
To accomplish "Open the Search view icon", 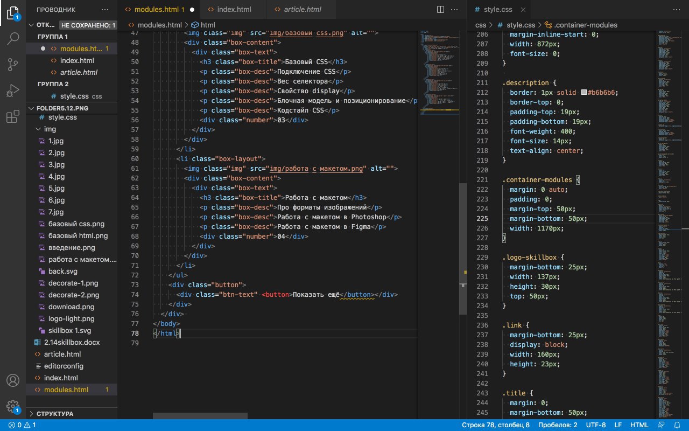I will (x=13, y=39).
